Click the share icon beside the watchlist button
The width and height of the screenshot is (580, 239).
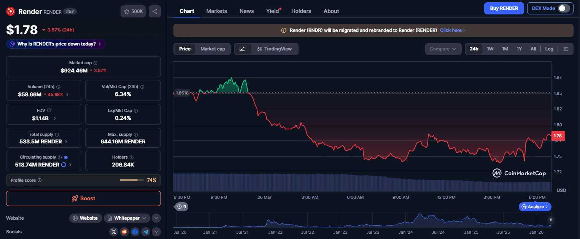(x=155, y=11)
